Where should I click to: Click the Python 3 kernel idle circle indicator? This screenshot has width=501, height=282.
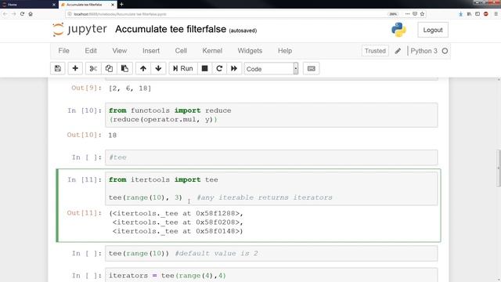tap(445, 51)
